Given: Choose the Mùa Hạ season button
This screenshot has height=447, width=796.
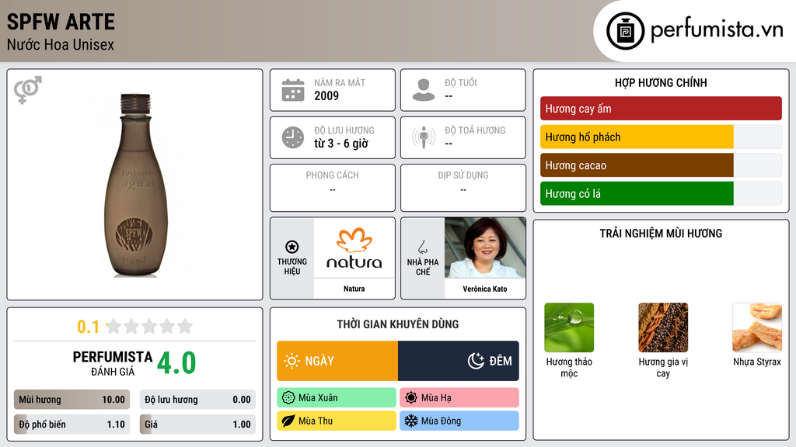Looking at the screenshot, I should (x=459, y=398).
